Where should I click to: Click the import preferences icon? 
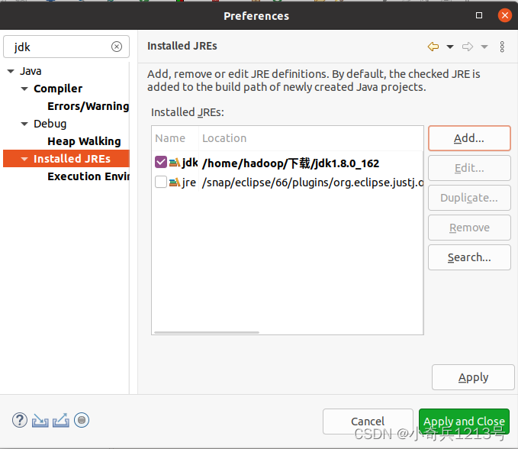pos(40,421)
